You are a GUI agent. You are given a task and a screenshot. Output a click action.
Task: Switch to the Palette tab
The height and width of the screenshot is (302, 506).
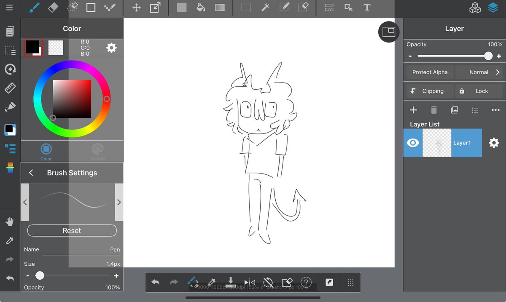pos(97,152)
